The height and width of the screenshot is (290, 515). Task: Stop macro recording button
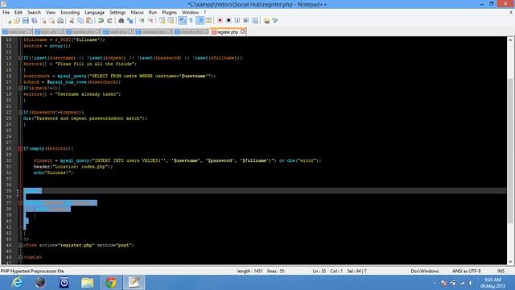[x=229, y=21]
